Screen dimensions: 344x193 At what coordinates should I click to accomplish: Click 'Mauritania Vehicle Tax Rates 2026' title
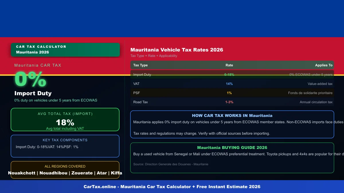coord(177,50)
